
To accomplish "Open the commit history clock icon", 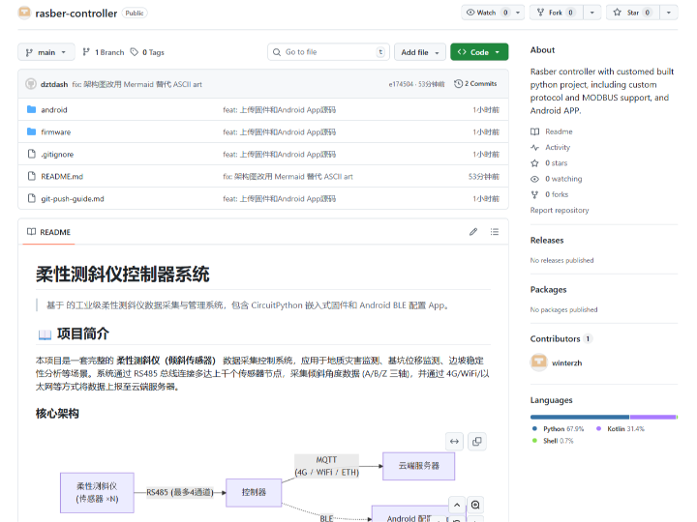I will click(459, 84).
